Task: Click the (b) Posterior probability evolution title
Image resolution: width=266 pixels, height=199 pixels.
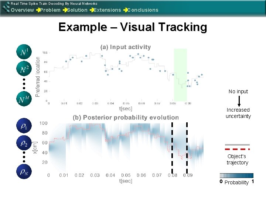Action: click(126, 117)
